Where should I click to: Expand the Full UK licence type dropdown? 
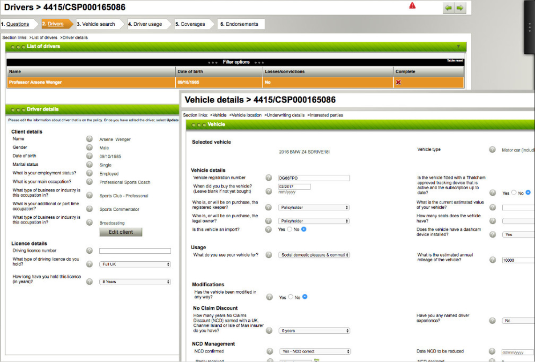135,264
